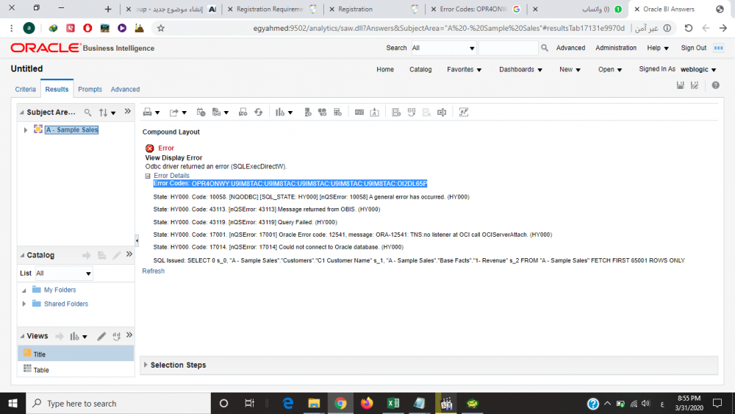Collapse the Catalog pane header
735x414 pixels.
pyautogui.click(x=21, y=255)
